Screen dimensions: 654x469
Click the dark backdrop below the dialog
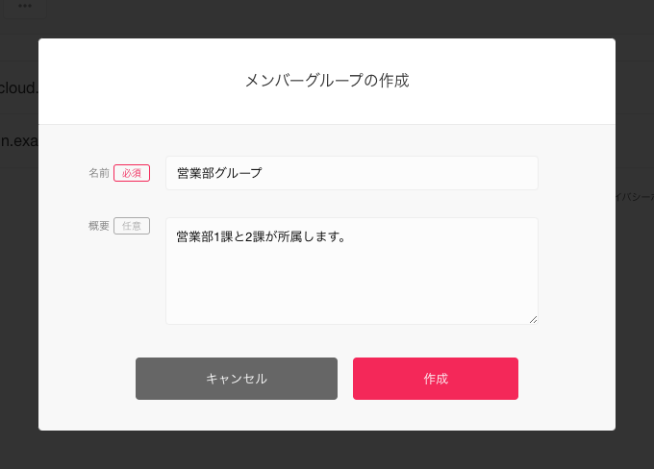click(x=327, y=450)
